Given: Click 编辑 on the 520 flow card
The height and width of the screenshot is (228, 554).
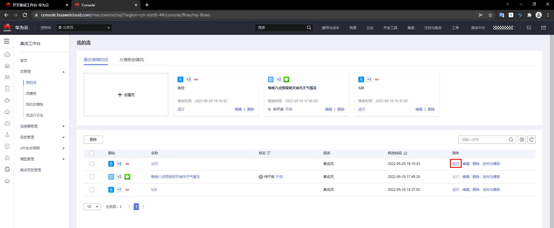Looking at the screenshot, I should tap(419, 109).
